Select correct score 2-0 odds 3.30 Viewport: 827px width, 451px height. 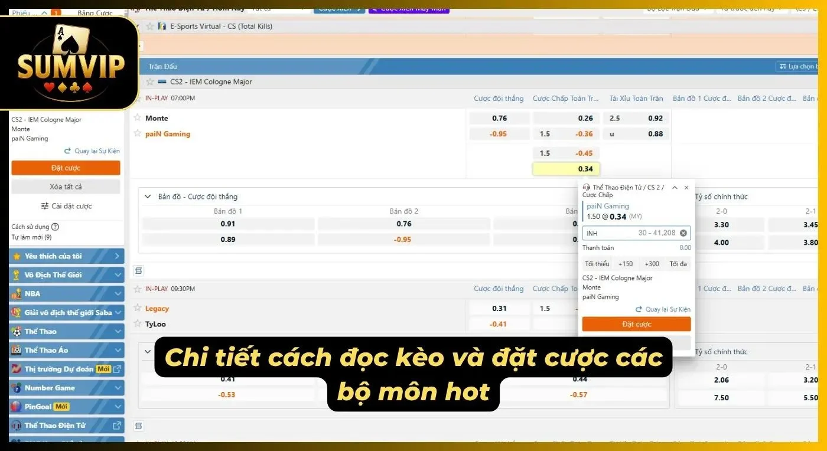721,225
